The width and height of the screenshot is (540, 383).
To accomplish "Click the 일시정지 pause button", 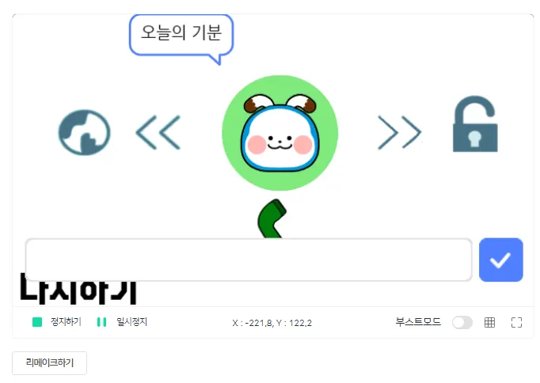I will pyautogui.click(x=122, y=322).
